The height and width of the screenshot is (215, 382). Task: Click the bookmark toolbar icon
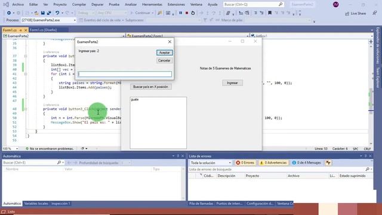270,13
